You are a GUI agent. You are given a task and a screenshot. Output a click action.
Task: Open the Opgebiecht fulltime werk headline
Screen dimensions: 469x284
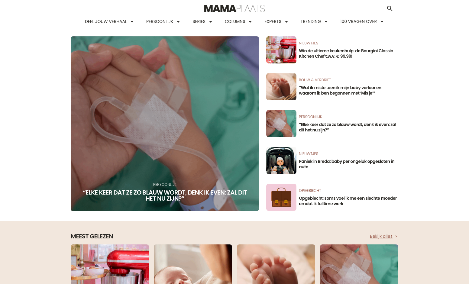pyautogui.click(x=348, y=201)
